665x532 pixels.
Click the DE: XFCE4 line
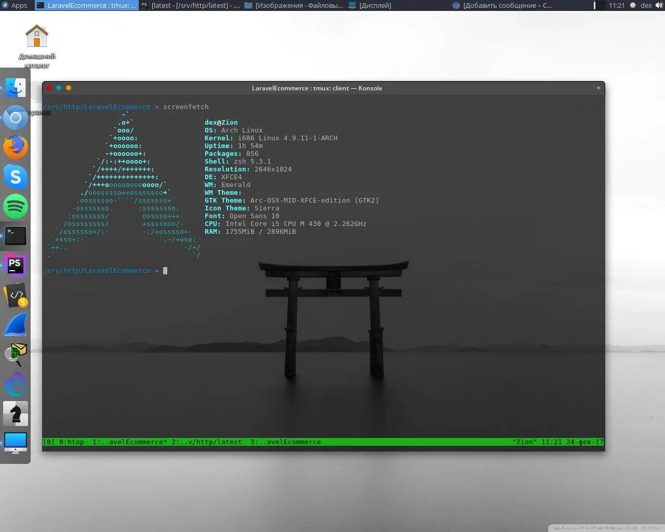coord(223,177)
